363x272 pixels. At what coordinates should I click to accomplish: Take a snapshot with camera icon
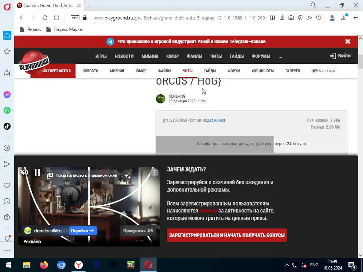[291, 18]
